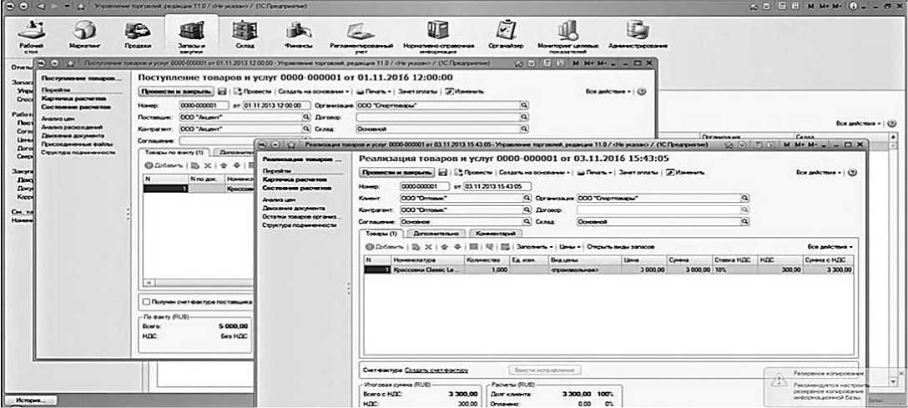The height and width of the screenshot is (408, 908).
Task: Click Провести и закрыть in Поступление window
Action: (176, 92)
